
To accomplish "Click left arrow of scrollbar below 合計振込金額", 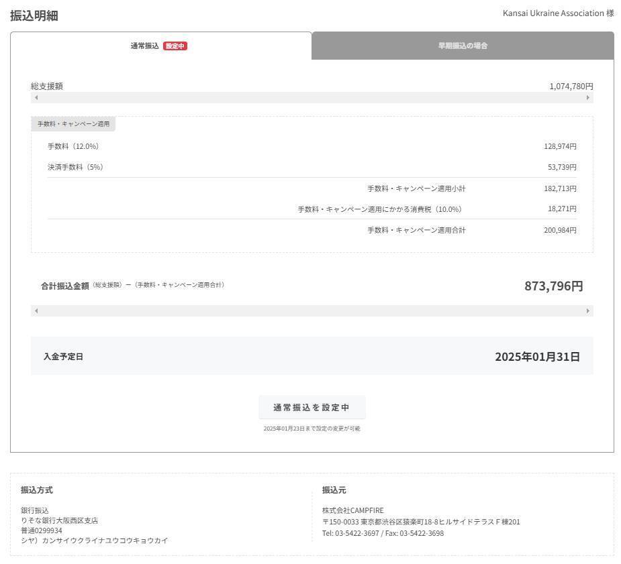I will click(x=36, y=311).
